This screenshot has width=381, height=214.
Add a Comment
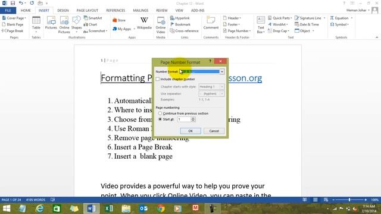[211, 23]
